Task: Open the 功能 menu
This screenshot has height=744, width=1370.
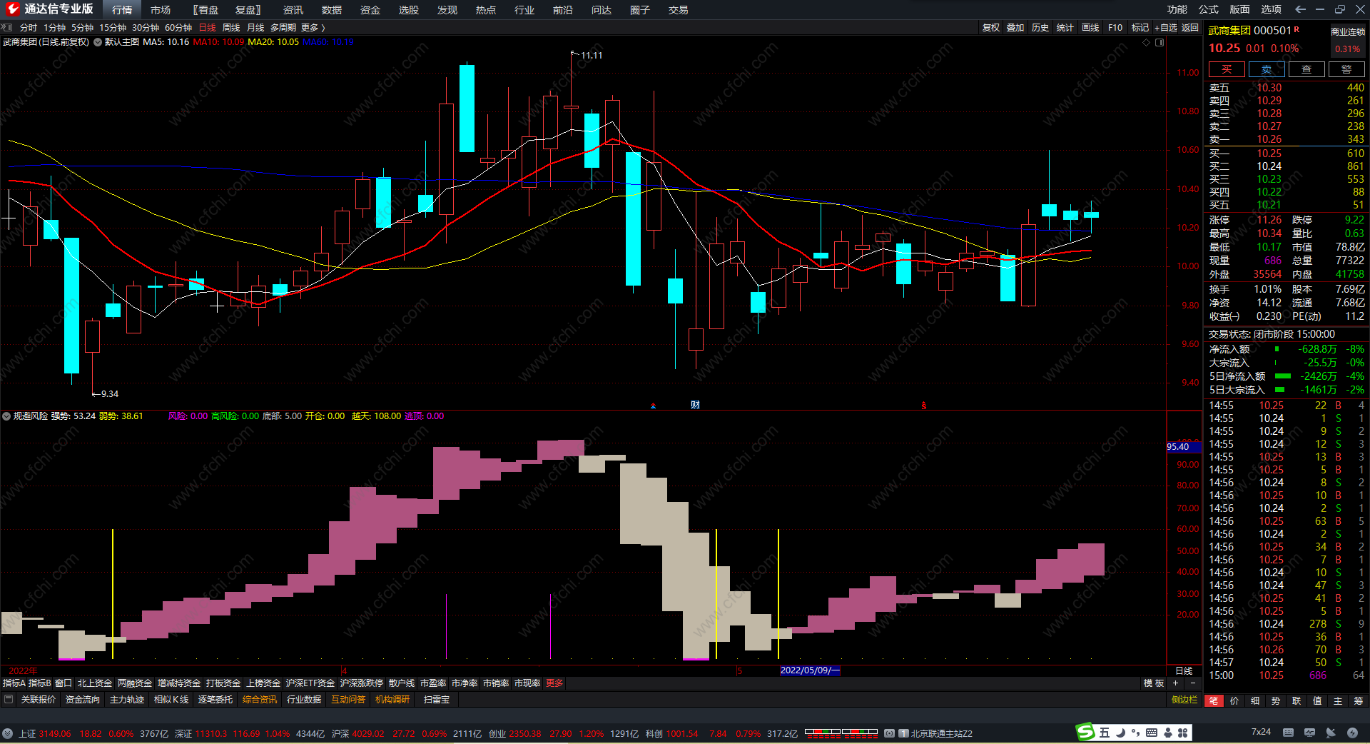Action: (x=1177, y=9)
